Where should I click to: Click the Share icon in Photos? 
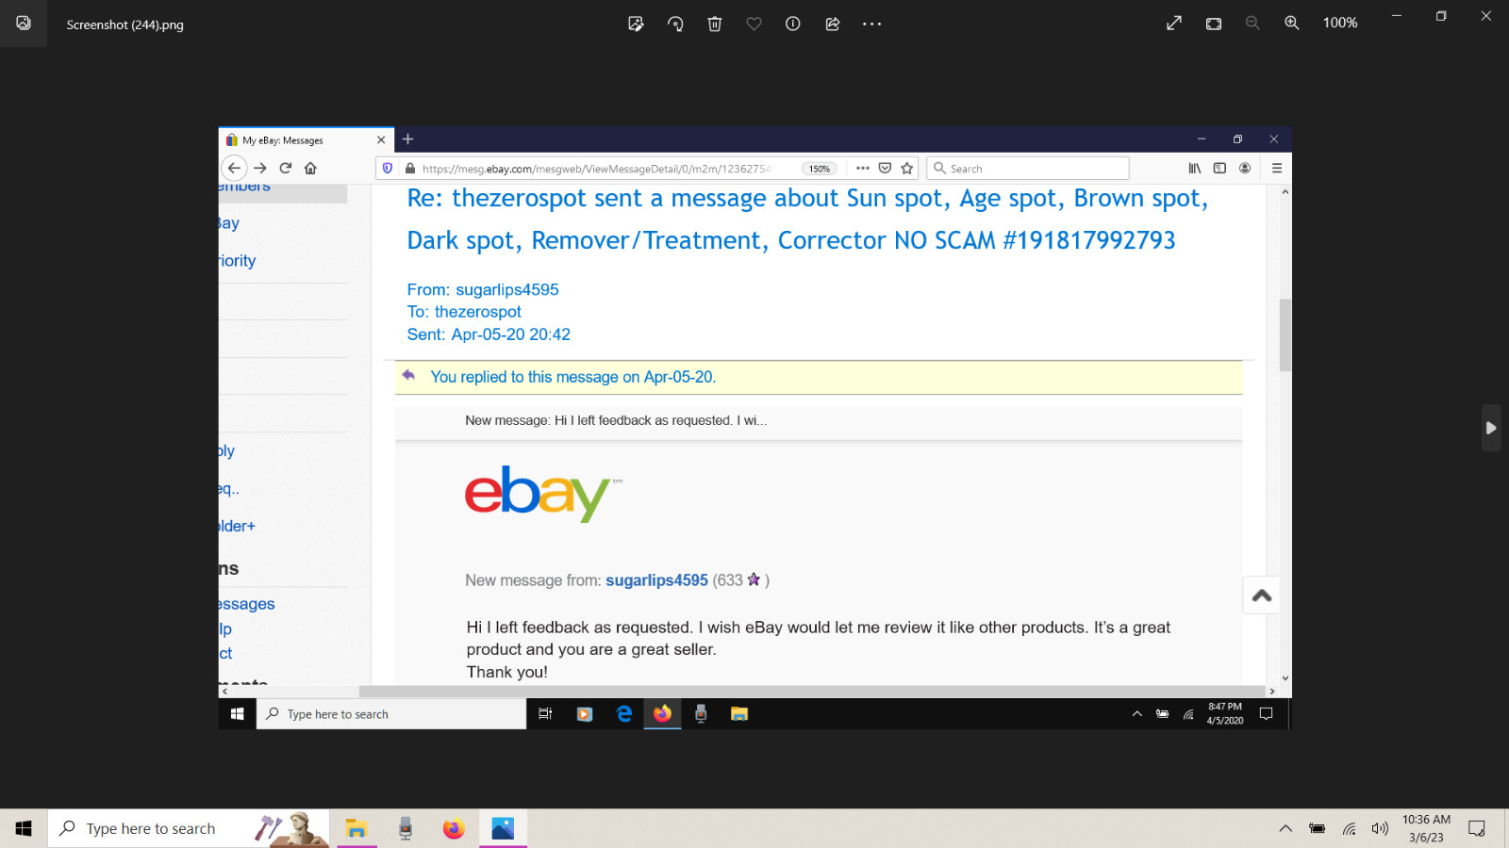coord(833,24)
